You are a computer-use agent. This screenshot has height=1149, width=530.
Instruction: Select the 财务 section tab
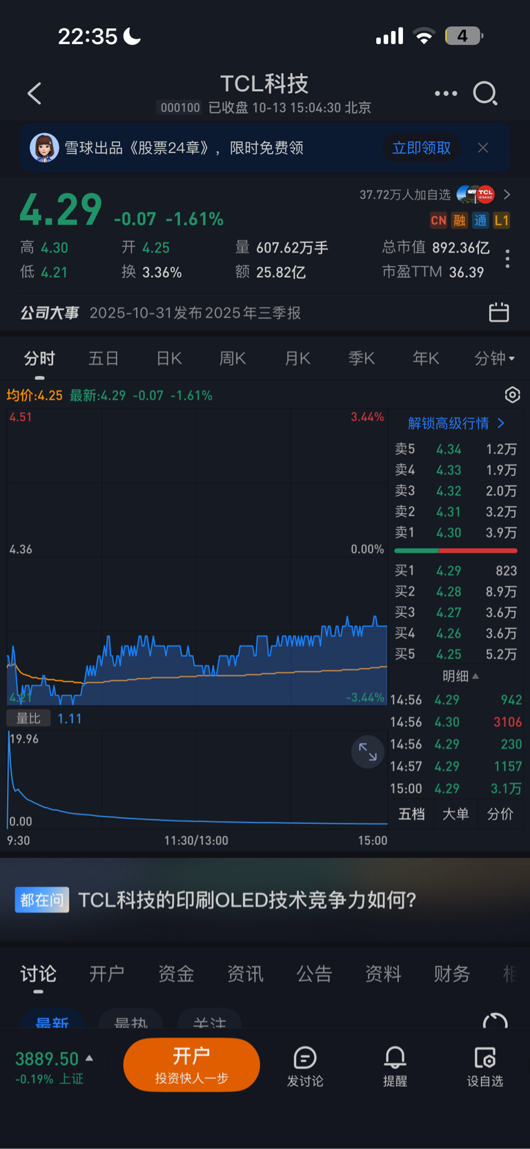452,974
